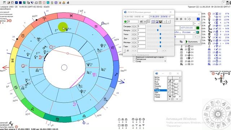
Task: Select Прогр in the chart type list
Action: [x=157, y=95]
